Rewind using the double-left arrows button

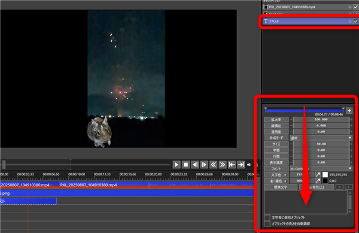pos(213,165)
